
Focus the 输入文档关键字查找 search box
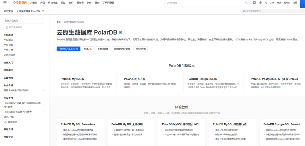[272, 11]
